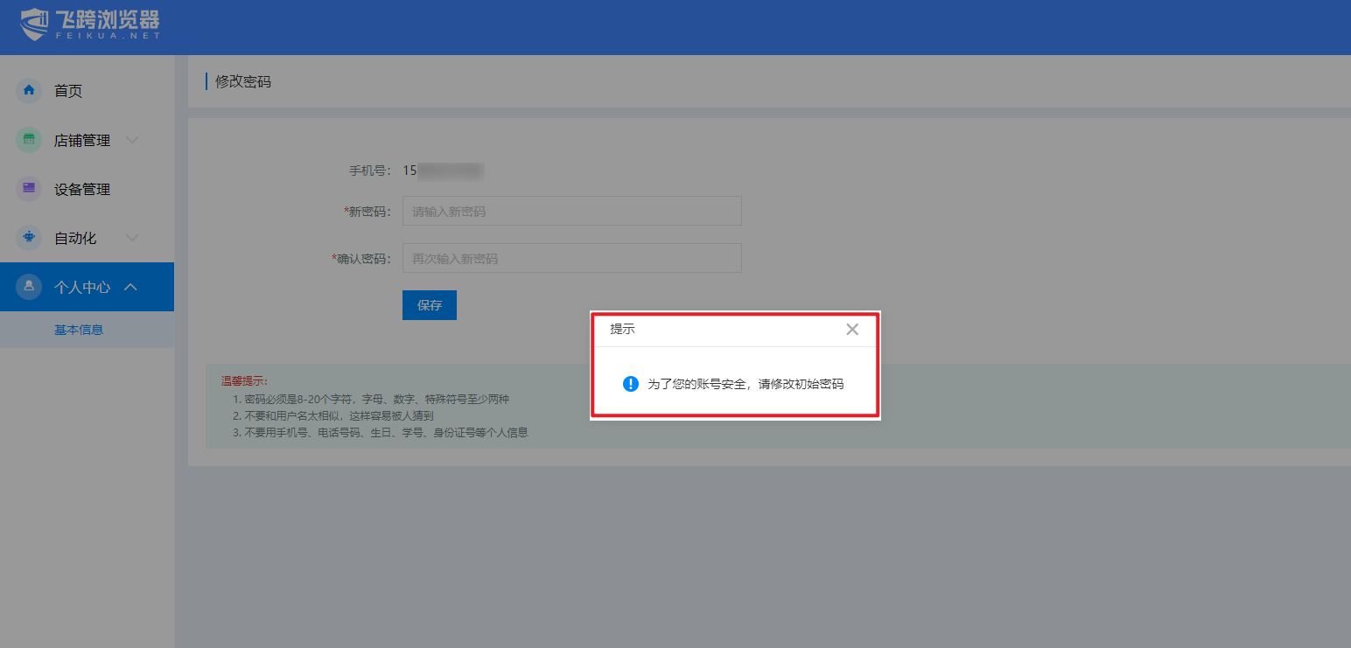This screenshot has width=1351, height=648.
Task: Click the 修改密码 page heading
Action: pos(243,81)
